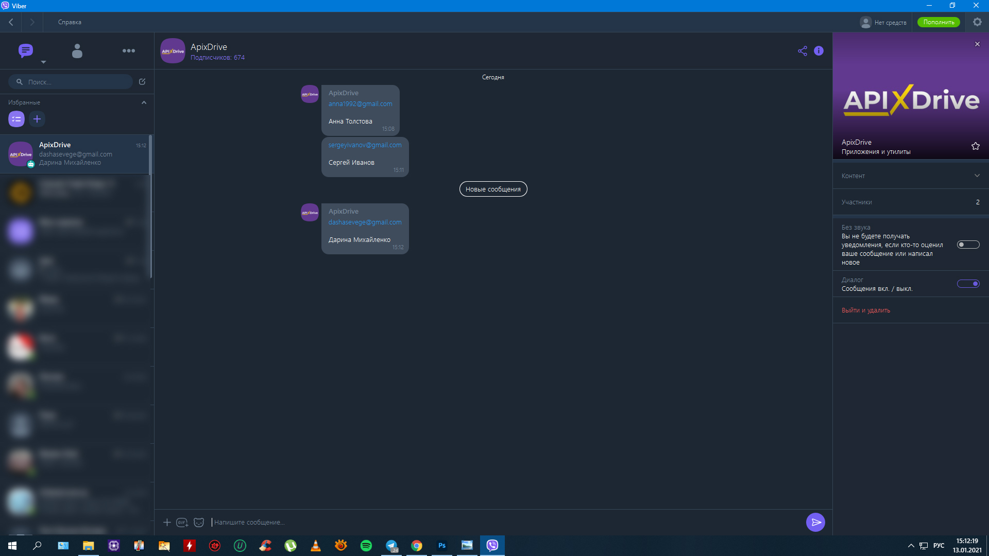This screenshot has height=556, width=989.
Task: Click the Windows search icon in the taskbar
Action: [37, 546]
